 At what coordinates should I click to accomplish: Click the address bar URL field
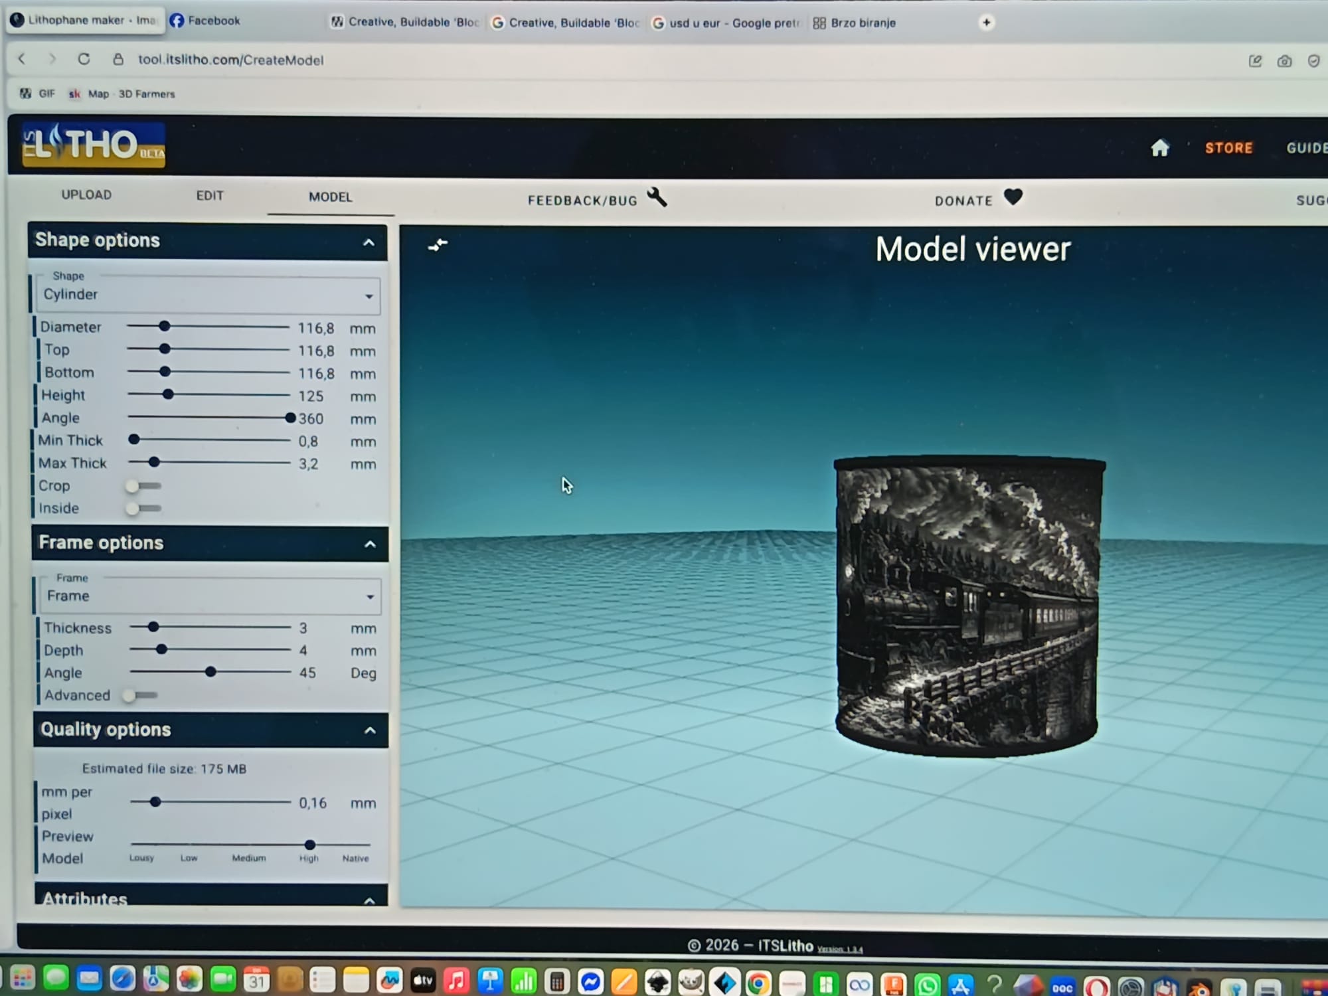click(x=230, y=60)
